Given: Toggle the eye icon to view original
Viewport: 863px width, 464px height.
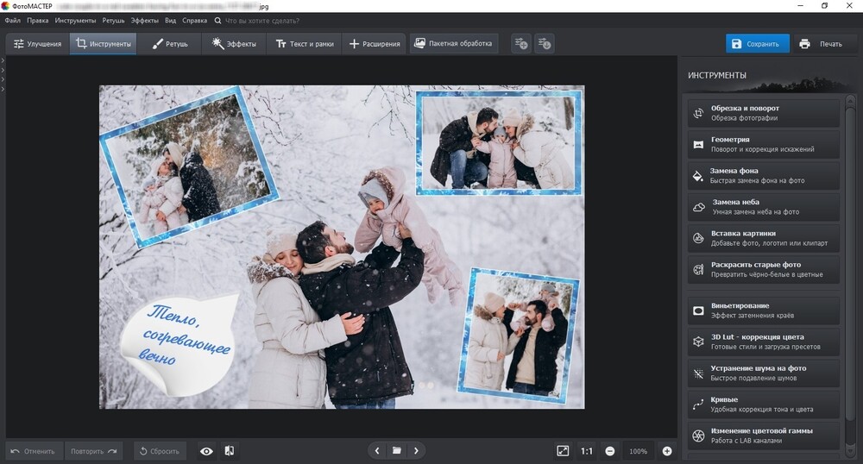Looking at the screenshot, I should [x=206, y=450].
